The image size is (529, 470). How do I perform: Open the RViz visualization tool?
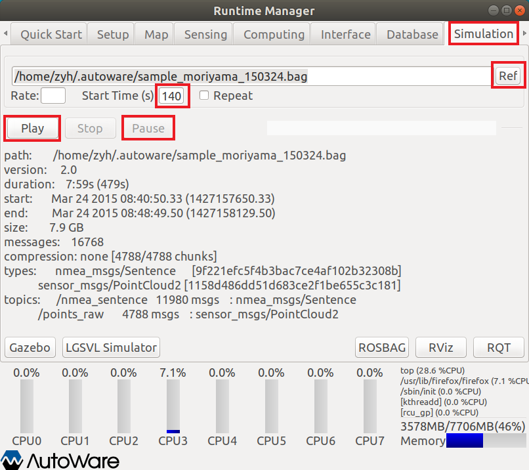coord(440,347)
